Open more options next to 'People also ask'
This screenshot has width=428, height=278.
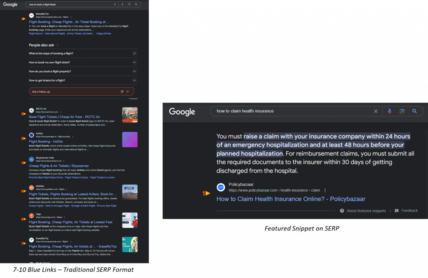tap(57, 45)
